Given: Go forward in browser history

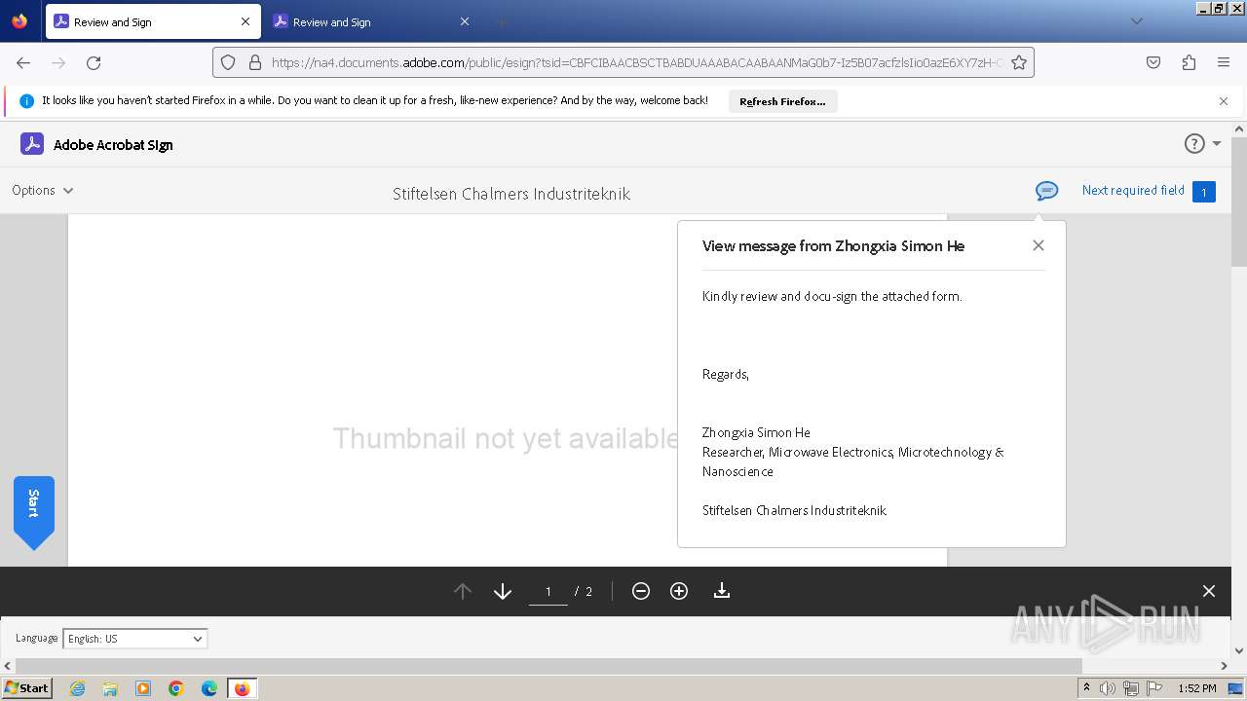Looking at the screenshot, I should tap(58, 62).
